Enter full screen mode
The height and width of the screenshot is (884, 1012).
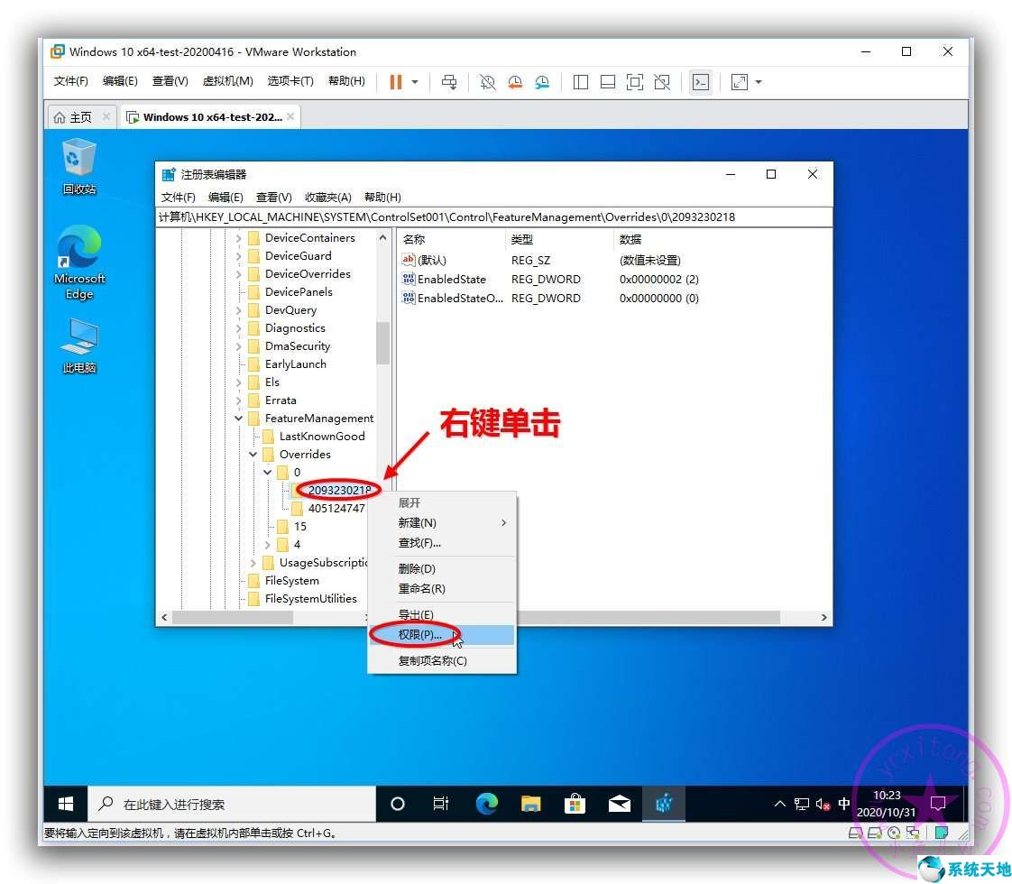(634, 82)
